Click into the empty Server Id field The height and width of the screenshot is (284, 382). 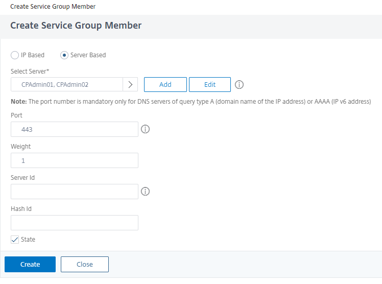(x=75, y=192)
